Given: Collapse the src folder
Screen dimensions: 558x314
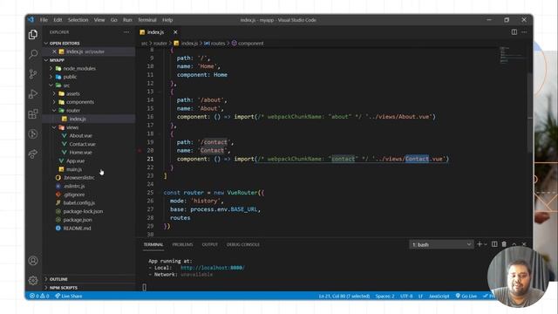Looking at the screenshot, I should pyautogui.click(x=51, y=85).
